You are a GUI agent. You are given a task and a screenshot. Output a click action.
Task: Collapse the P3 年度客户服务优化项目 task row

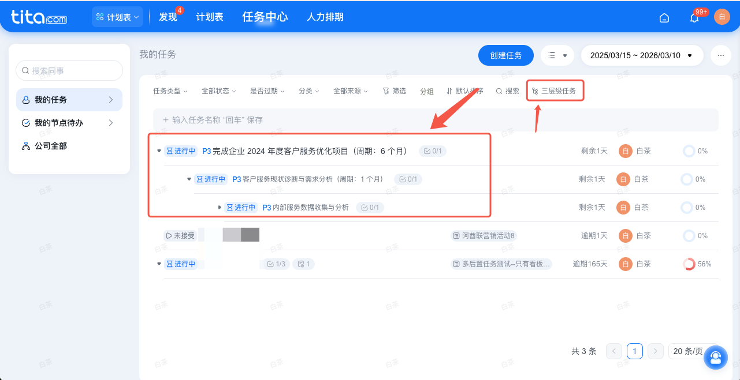pyautogui.click(x=159, y=151)
